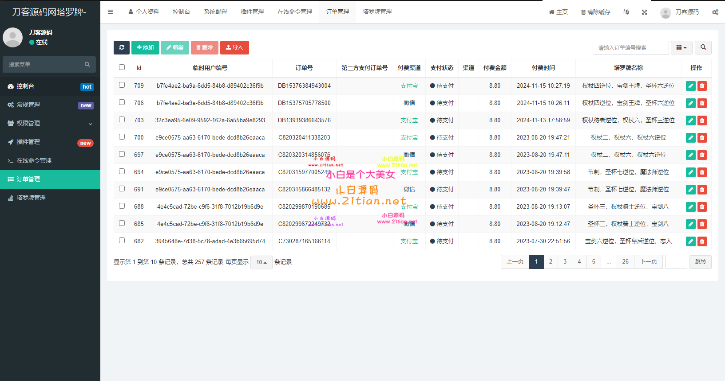The width and height of the screenshot is (725, 381).
Task: Click the 编辑 toolbar button
Action: click(x=175, y=47)
